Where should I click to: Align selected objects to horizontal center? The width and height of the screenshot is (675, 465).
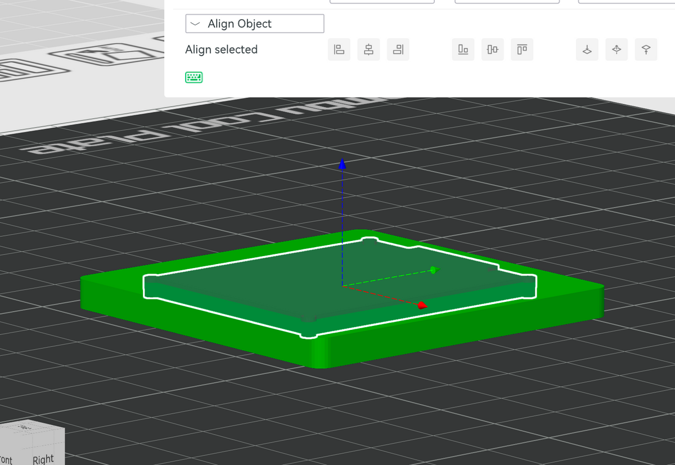click(368, 50)
